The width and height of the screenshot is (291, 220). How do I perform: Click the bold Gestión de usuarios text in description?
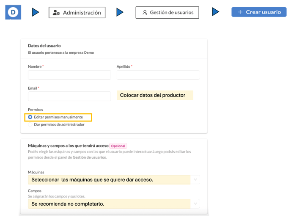click(89, 157)
